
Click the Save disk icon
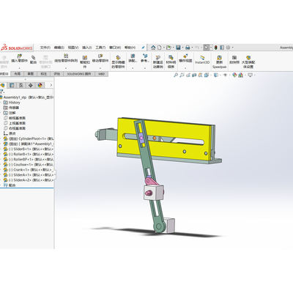tap(178, 48)
